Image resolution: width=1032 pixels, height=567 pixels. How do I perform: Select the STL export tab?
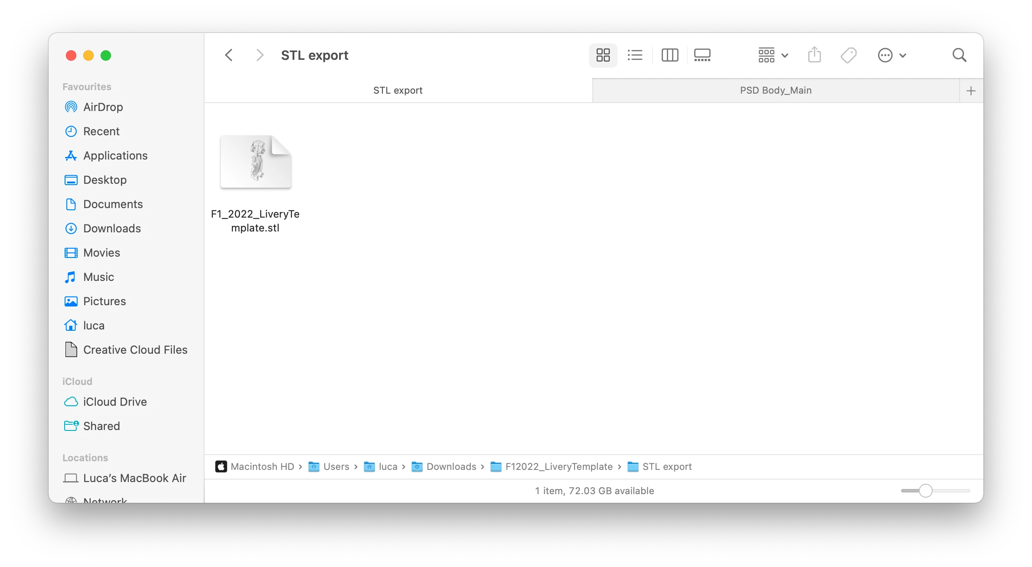[x=398, y=91]
